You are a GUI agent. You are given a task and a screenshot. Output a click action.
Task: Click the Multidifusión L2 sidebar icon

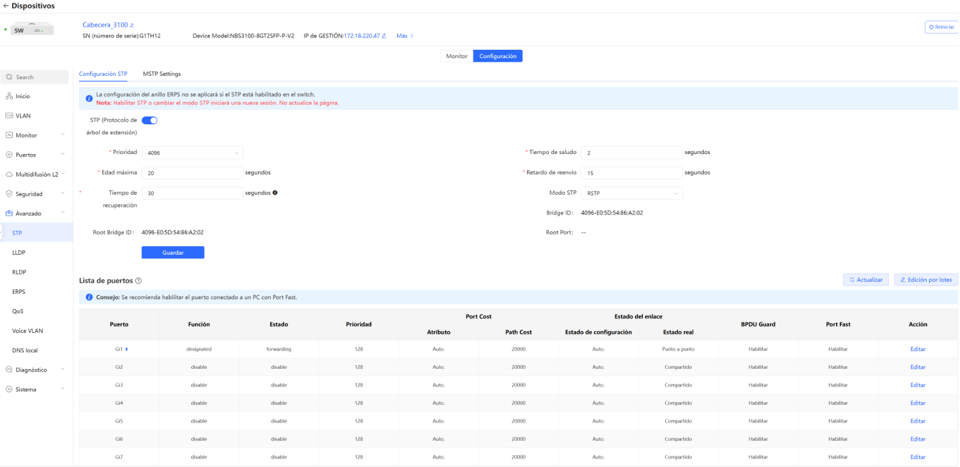pos(9,174)
